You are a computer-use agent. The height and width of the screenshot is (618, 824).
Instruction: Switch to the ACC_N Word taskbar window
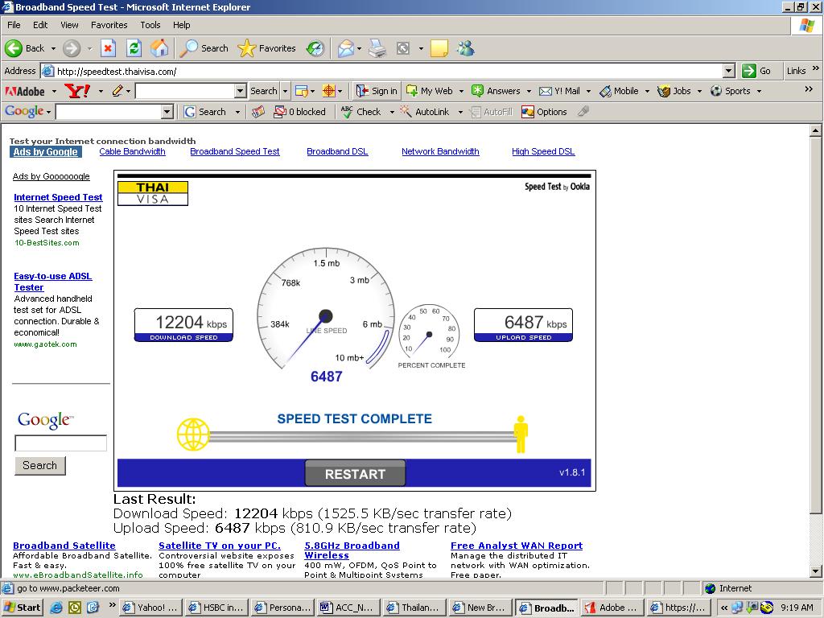[x=348, y=608]
